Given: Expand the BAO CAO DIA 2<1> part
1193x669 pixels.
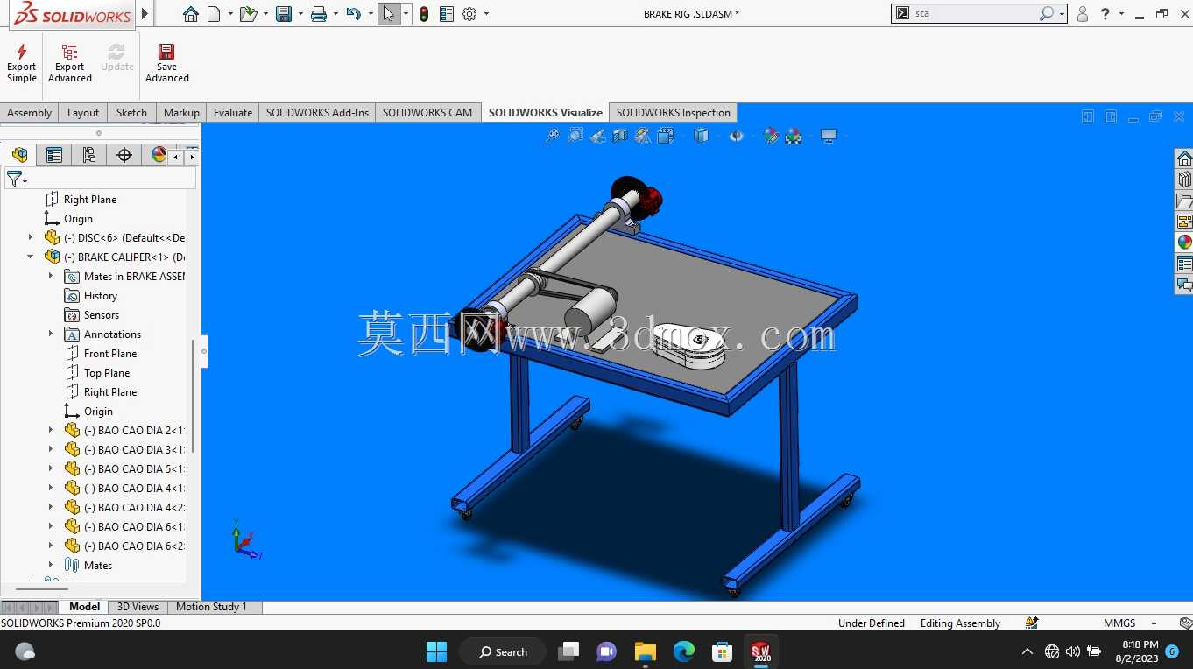Looking at the screenshot, I should [x=50, y=430].
